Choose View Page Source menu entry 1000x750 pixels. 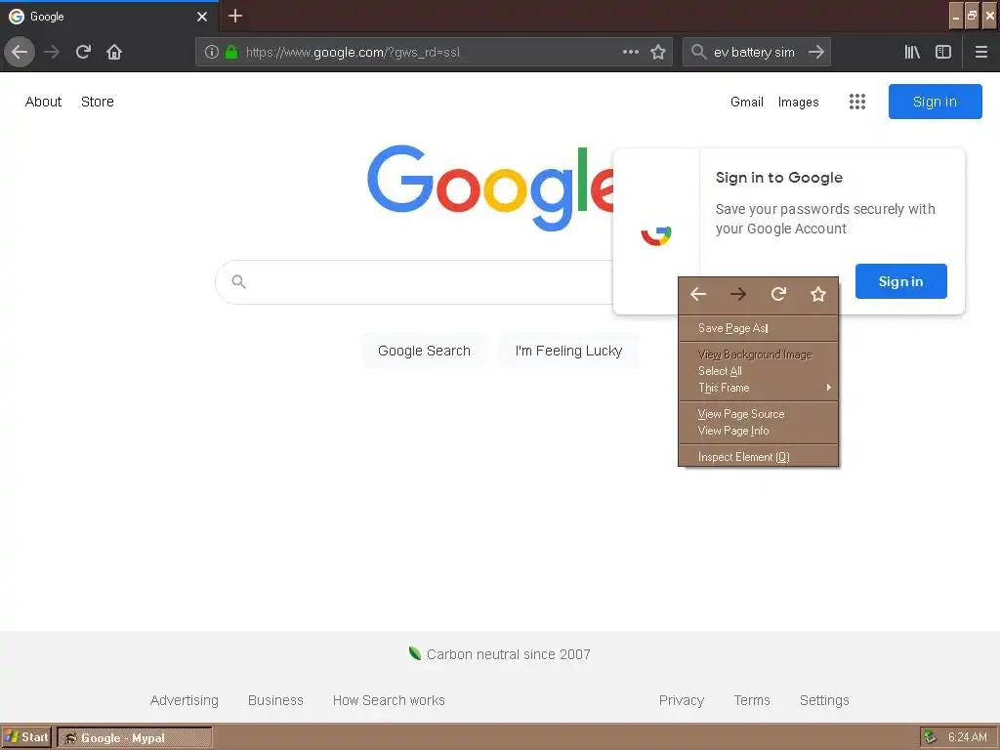758,414
